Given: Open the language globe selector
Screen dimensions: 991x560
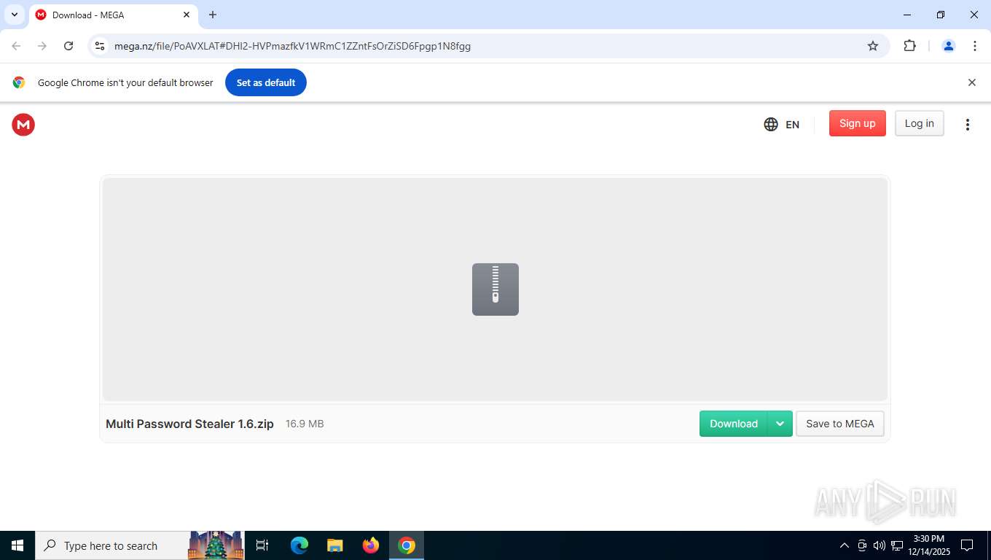Looking at the screenshot, I should (x=782, y=124).
